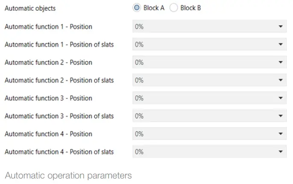This screenshot has height=184, width=293.
Task: Click the Block A label text
Action: [x=154, y=8]
